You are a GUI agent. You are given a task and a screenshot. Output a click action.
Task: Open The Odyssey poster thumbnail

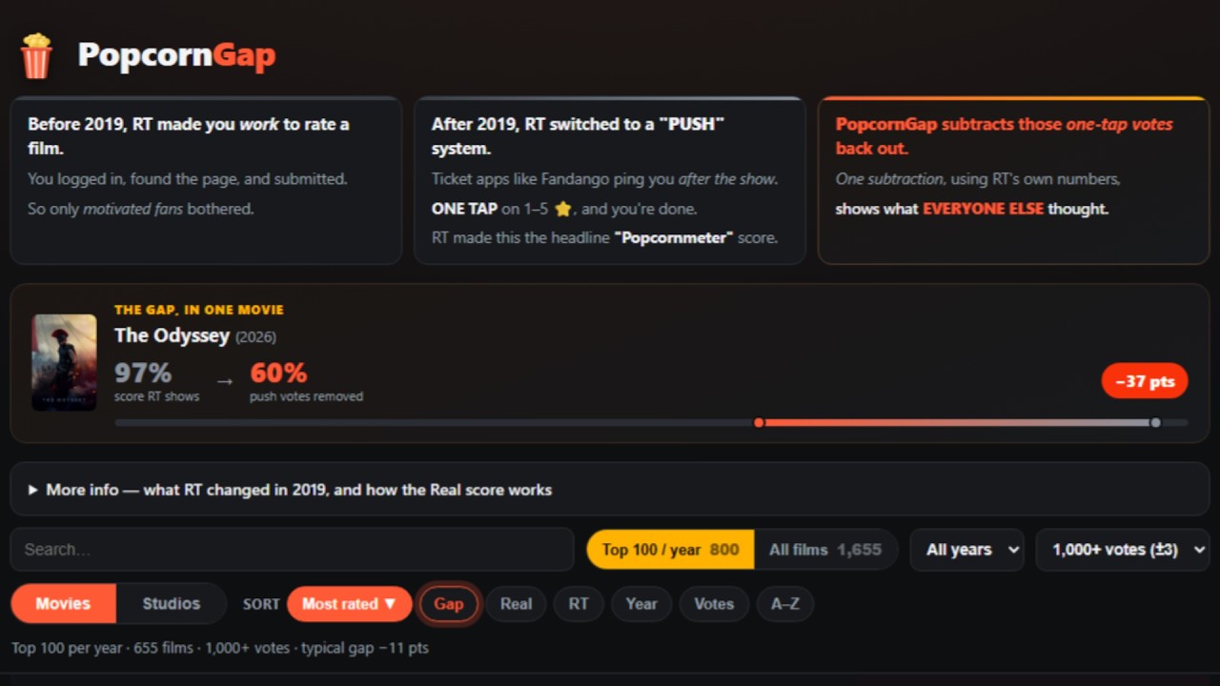pyautogui.click(x=64, y=362)
